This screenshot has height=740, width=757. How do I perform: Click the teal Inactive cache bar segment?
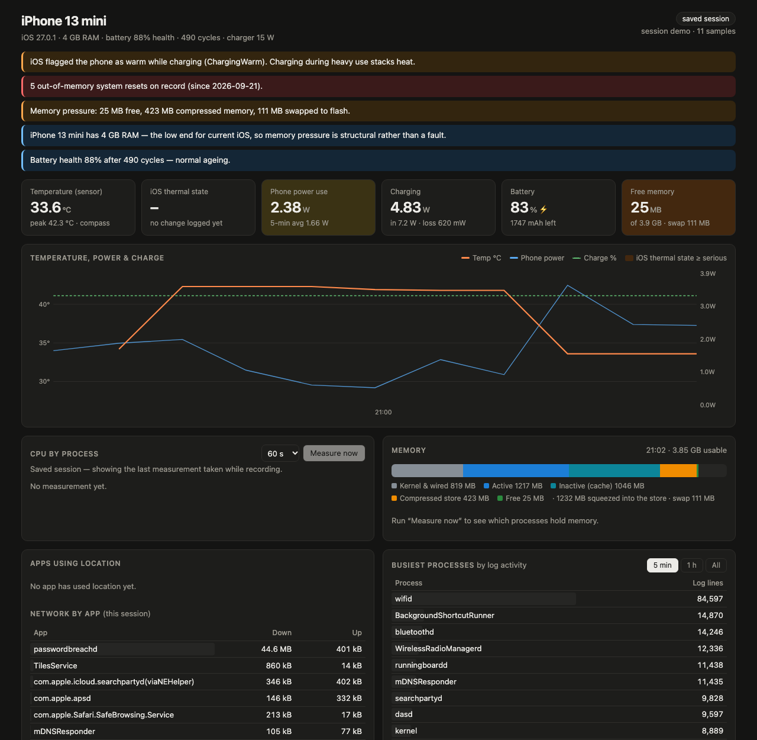click(x=614, y=471)
